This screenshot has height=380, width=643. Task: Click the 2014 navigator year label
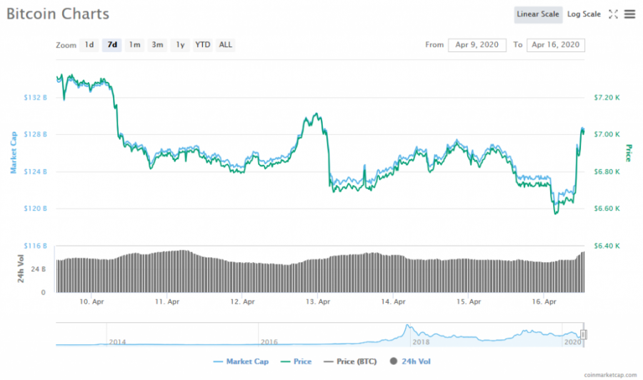117,342
